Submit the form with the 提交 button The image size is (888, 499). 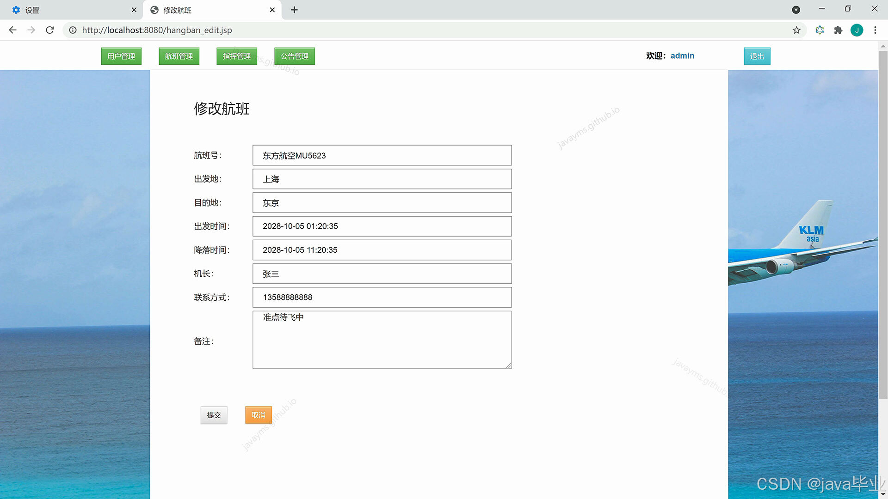[214, 415]
